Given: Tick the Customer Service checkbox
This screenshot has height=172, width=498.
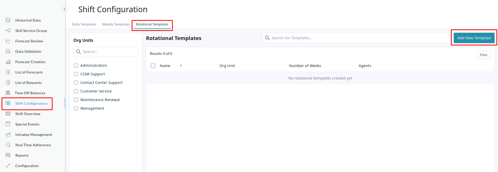Looking at the screenshot, I should [x=76, y=91].
